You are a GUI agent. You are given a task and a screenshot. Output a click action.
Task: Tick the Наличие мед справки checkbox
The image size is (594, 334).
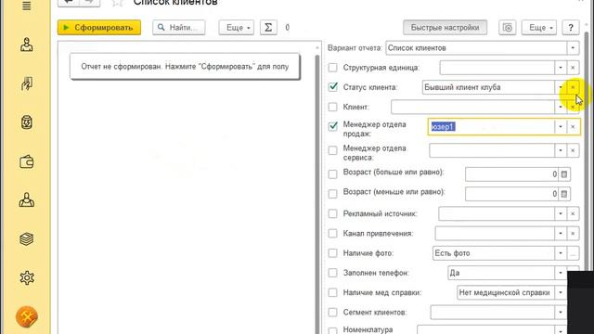pos(332,292)
